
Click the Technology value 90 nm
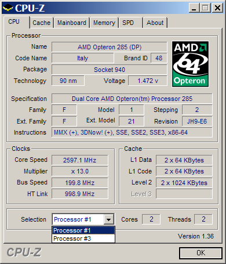click(x=68, y=81)
